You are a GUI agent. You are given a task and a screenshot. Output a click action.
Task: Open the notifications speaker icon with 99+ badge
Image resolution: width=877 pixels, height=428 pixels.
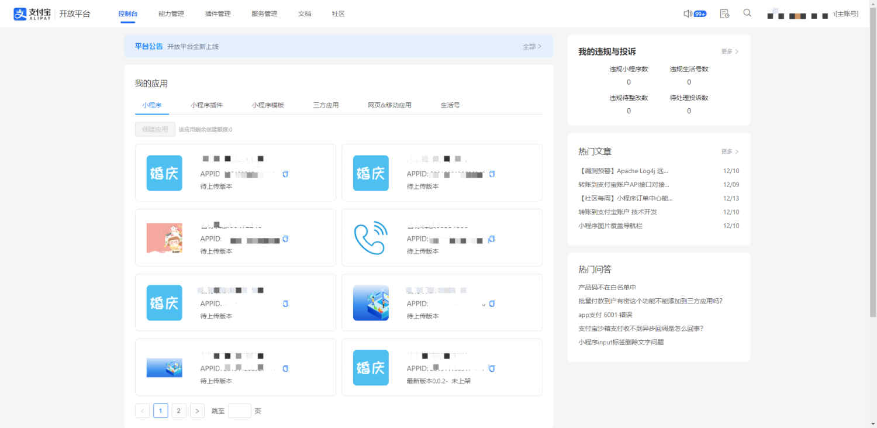[x=694, y=13]
